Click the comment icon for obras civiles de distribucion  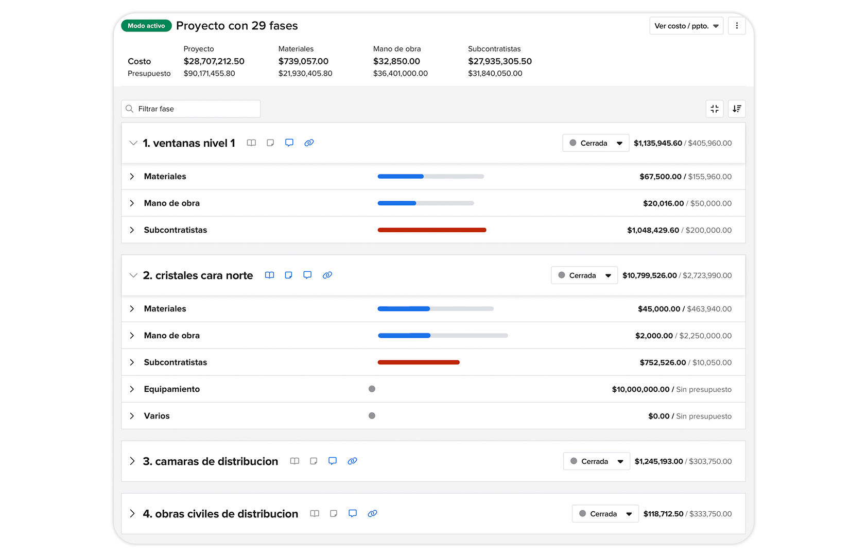353,513
